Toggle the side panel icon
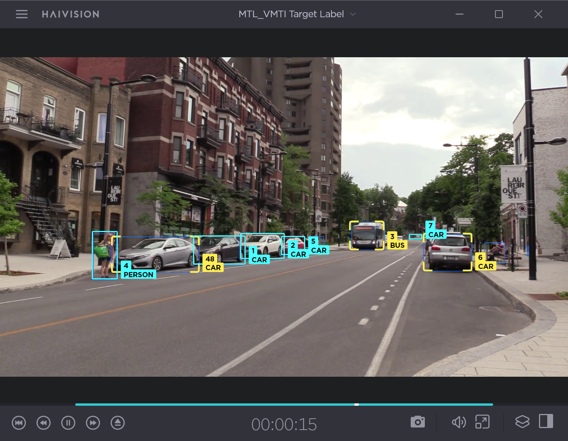Image resolution: width=568 pixels, height=441 pixels. (x=546, y=421)
